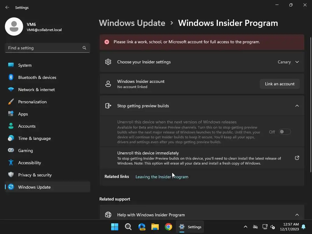Click the Accessibility label in sidebar

tap(30, 163)
